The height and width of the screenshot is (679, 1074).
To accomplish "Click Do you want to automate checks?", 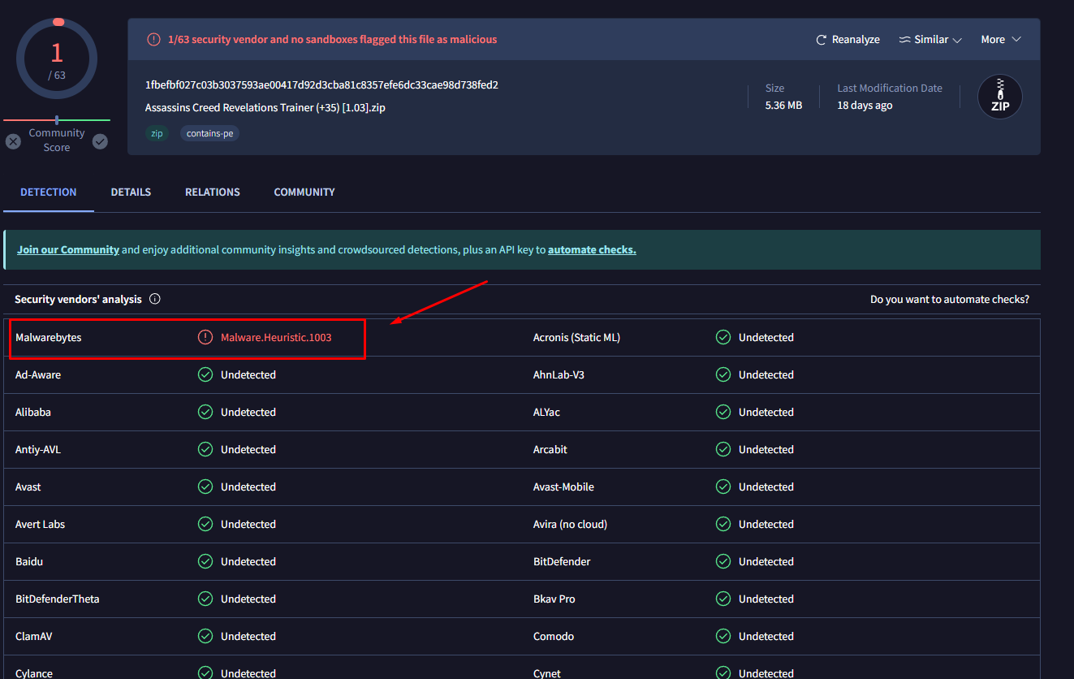I will pyautogui.click(x=950, y=300).
